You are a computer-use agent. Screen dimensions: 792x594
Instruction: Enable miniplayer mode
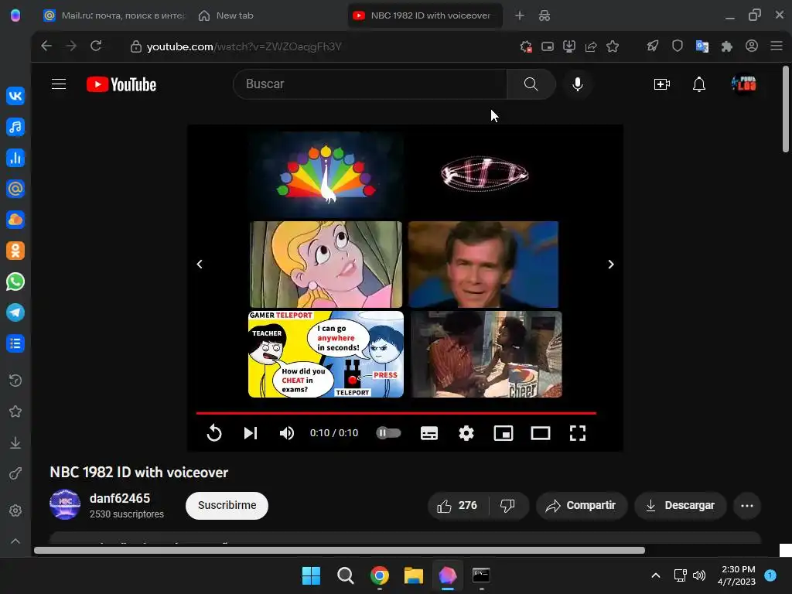(504, 433)
